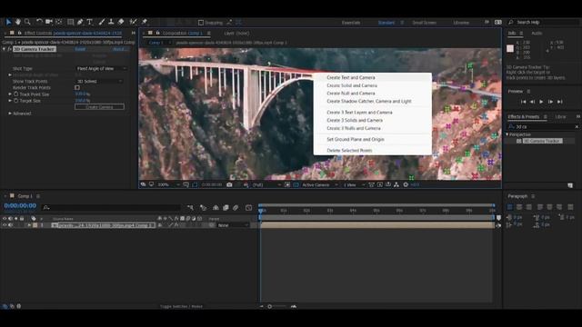Select the Roto Brush tool
582x327 pixels.
coord(134,22)
